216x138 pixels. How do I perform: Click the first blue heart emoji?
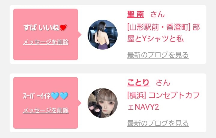coord(55,96)
